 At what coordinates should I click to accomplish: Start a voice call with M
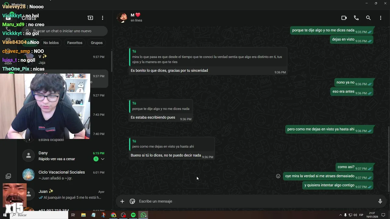coord(356,18)
